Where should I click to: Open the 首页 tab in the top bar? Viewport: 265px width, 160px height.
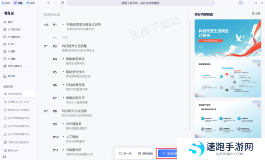(x=6, y=3)
